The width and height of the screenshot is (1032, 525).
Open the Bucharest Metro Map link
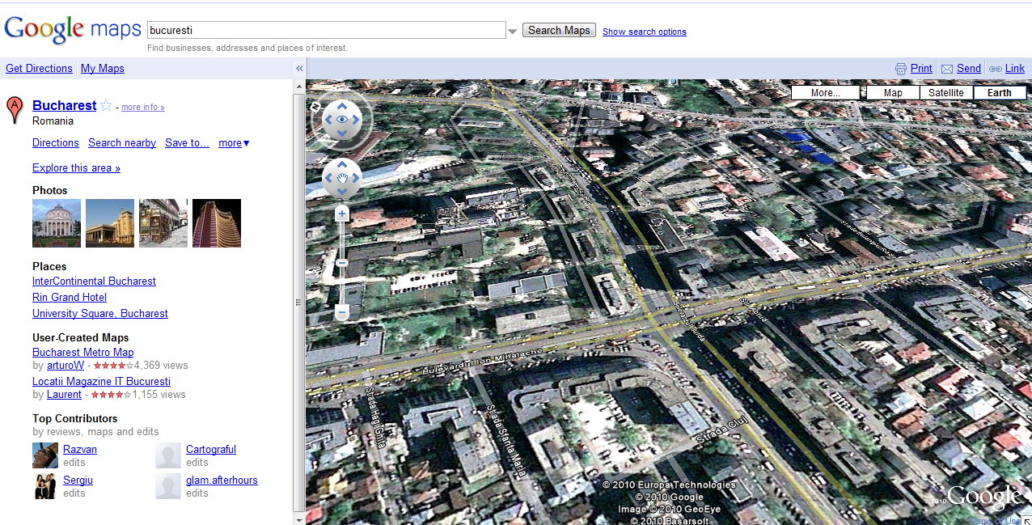pyautogui.click(x=82, y=353)
